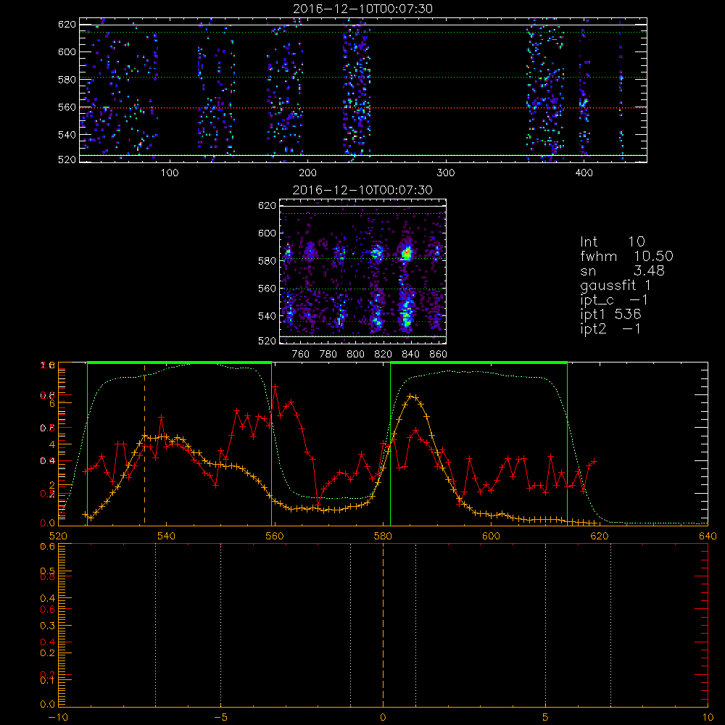Click the middle plot title 2016-12-10T00:07:30
The height and width of the screenshot is (725, 725).
(x=362, y=190)
